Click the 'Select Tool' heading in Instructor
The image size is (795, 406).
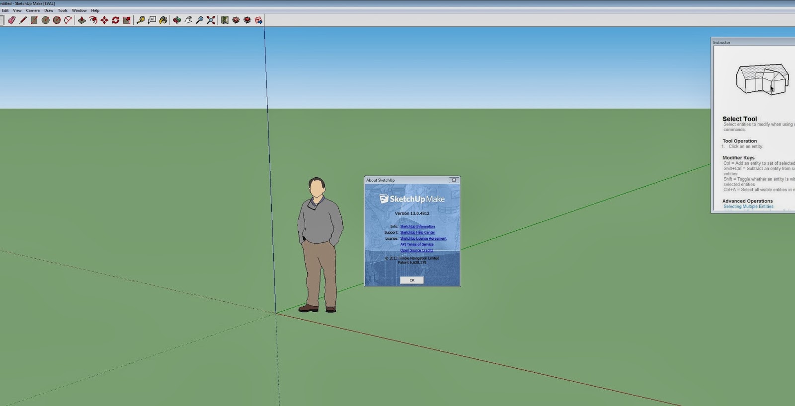[740, 119]
